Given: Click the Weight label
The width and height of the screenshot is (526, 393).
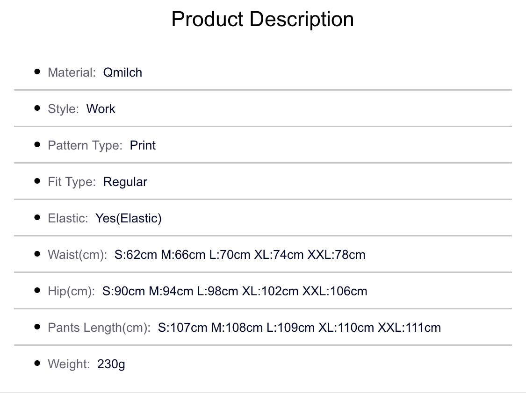Looking at the screenshot, I should pos(69,364).
